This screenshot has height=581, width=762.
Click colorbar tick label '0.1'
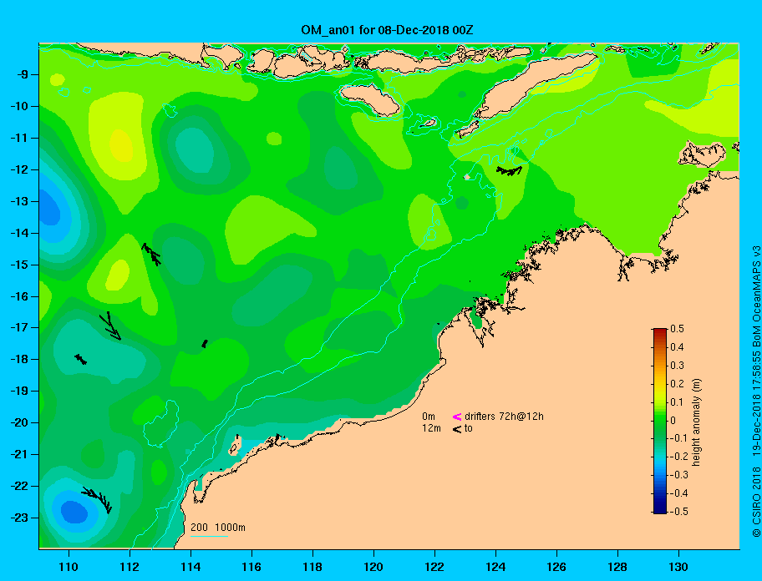click(x=677, y=402)
